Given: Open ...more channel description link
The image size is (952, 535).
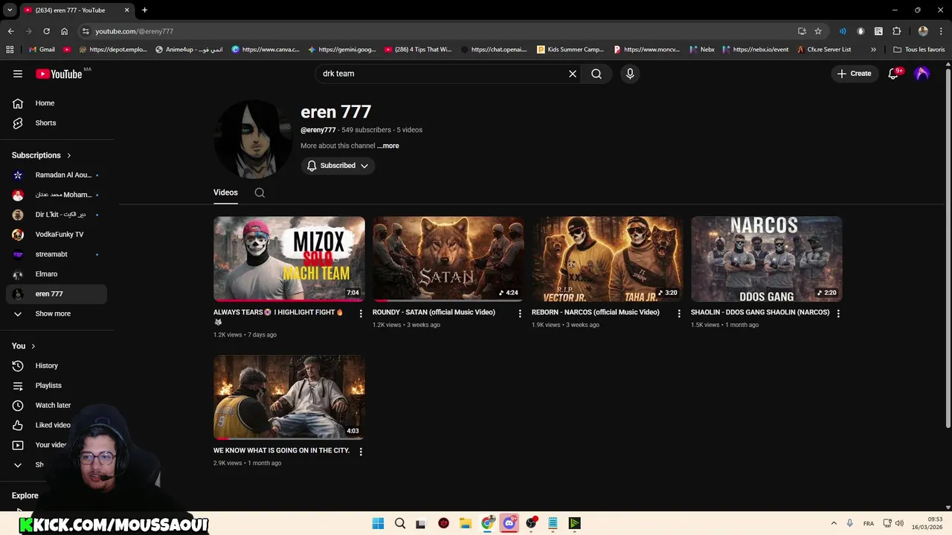Looking at the screenshot, I should 388,146.
